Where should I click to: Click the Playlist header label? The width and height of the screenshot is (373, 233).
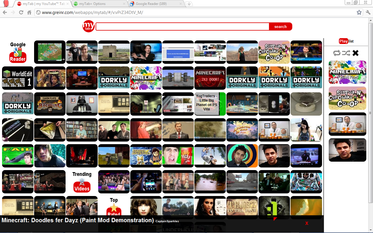click(346, 41)
